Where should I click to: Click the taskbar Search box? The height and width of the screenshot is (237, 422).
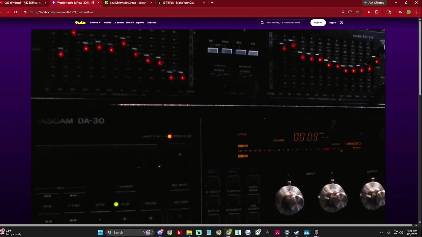click(129, 232)
